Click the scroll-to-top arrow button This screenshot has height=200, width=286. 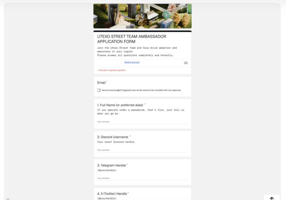pyautogui.click(x=272, y=198)
